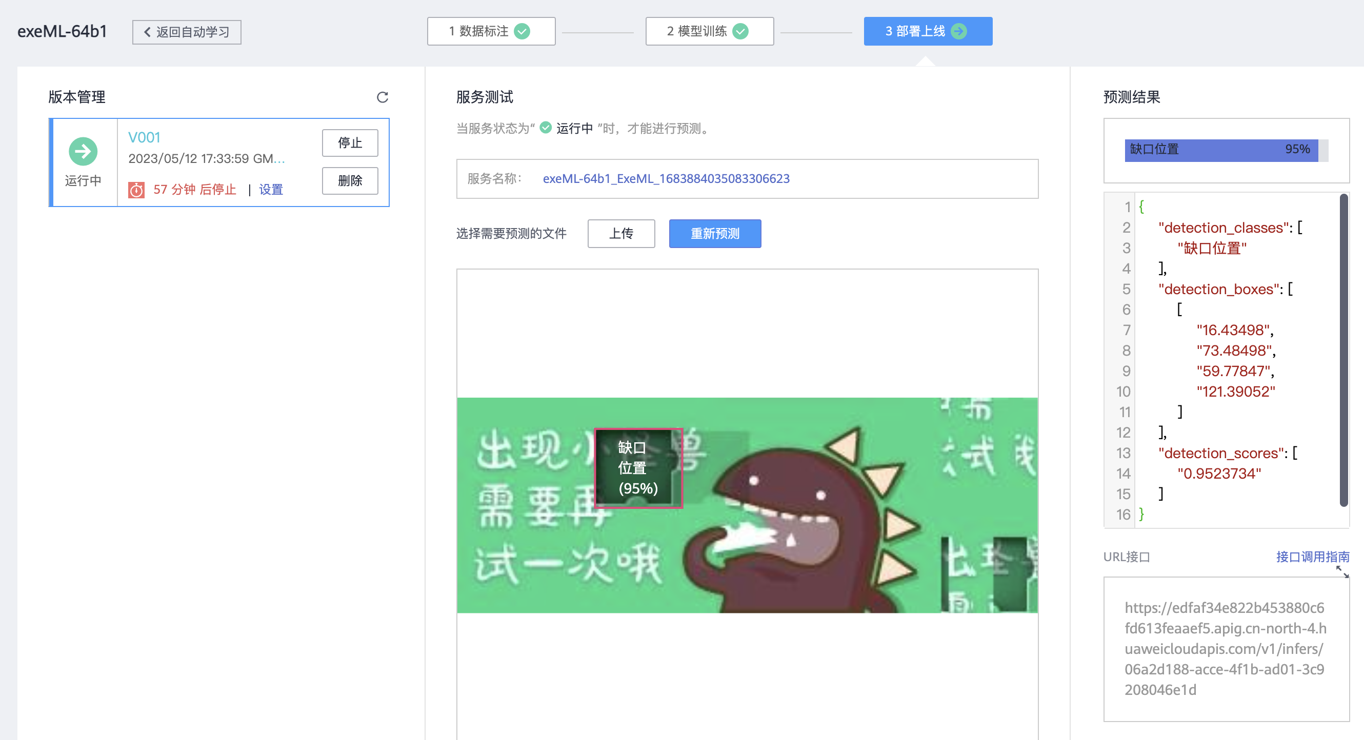
Task: Stop the V001 service with 停止 button
Action: (x=350, y=142)
